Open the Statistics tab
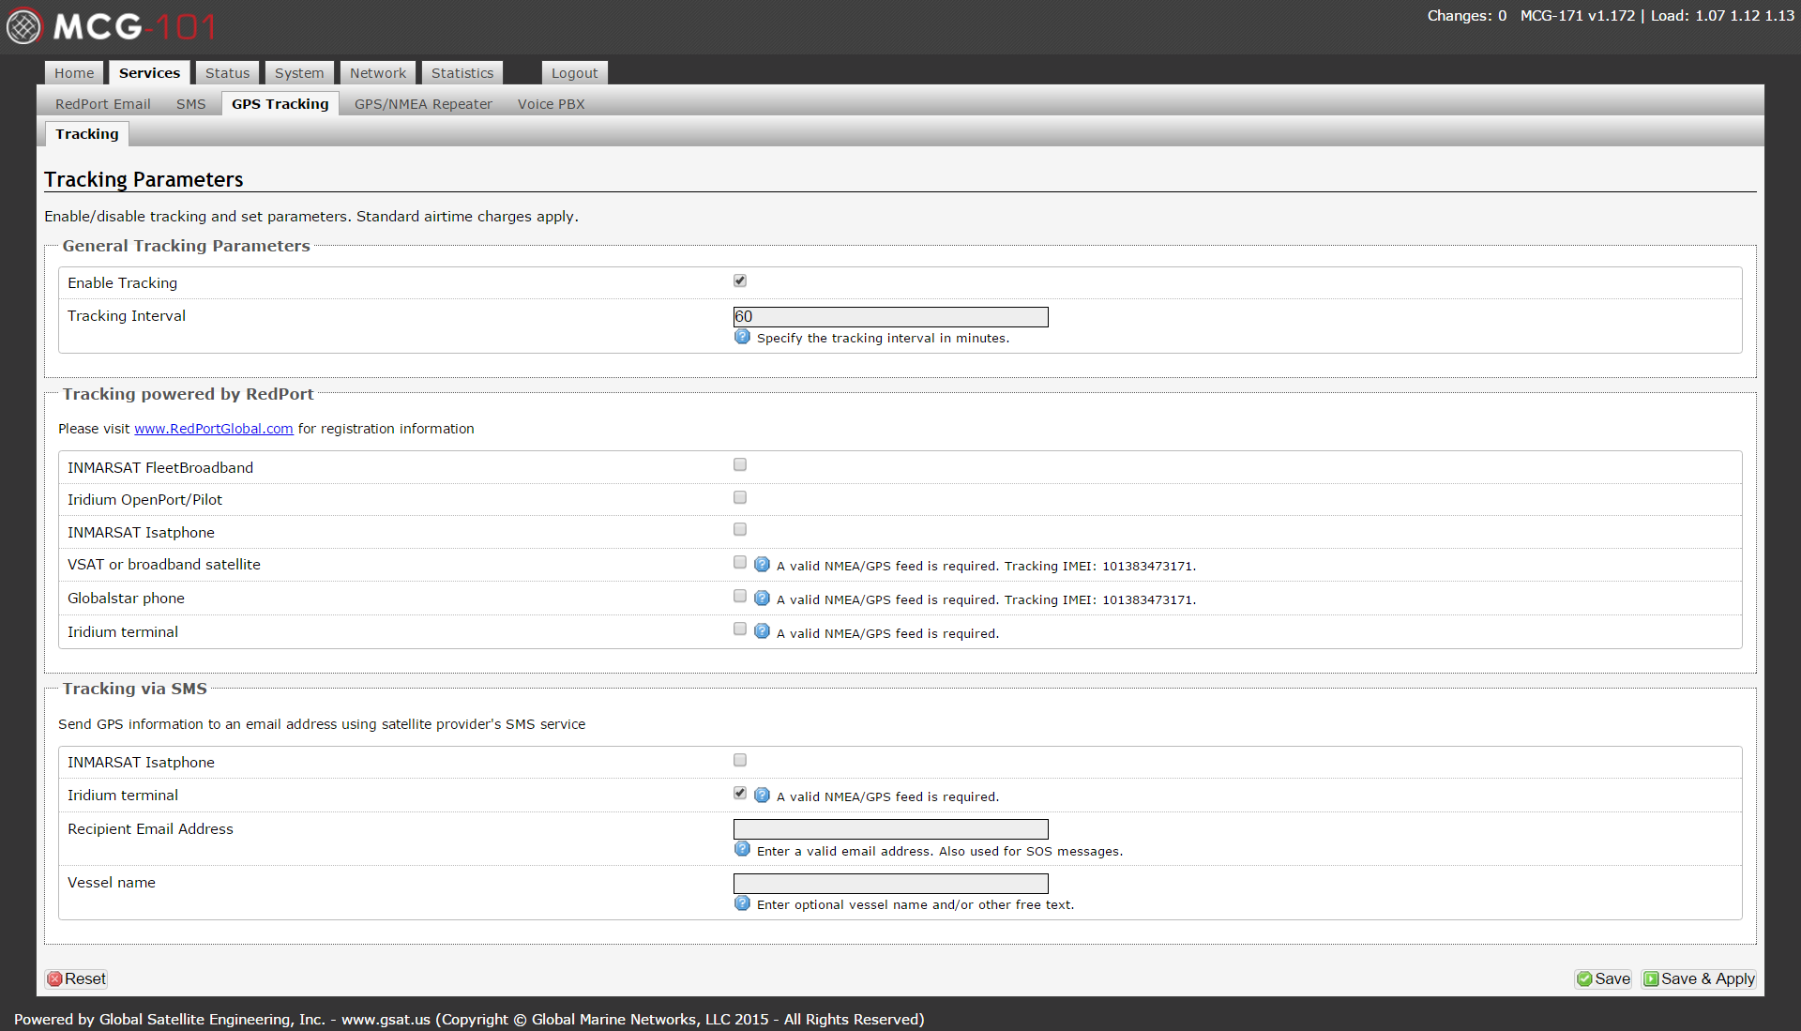This screenshot has width=1801, height=1031. [x=462, y=73]
